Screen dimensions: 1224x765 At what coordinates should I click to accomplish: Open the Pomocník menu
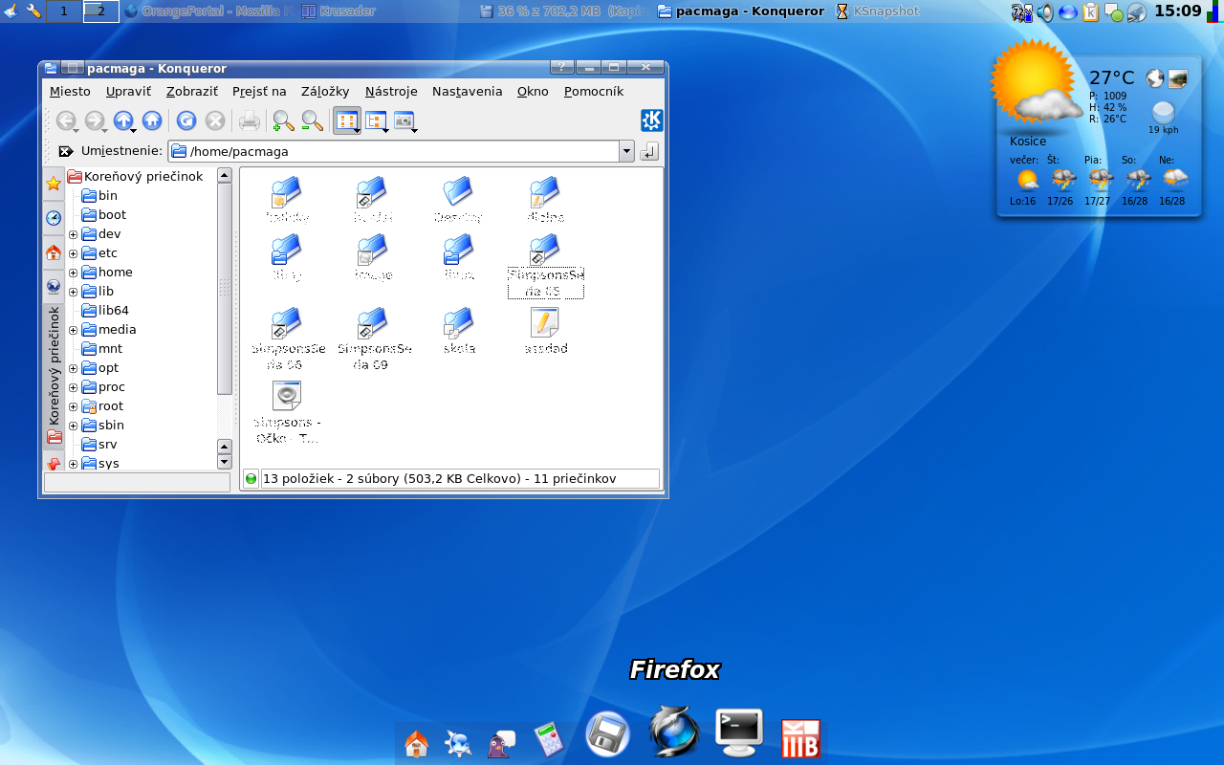594,91
